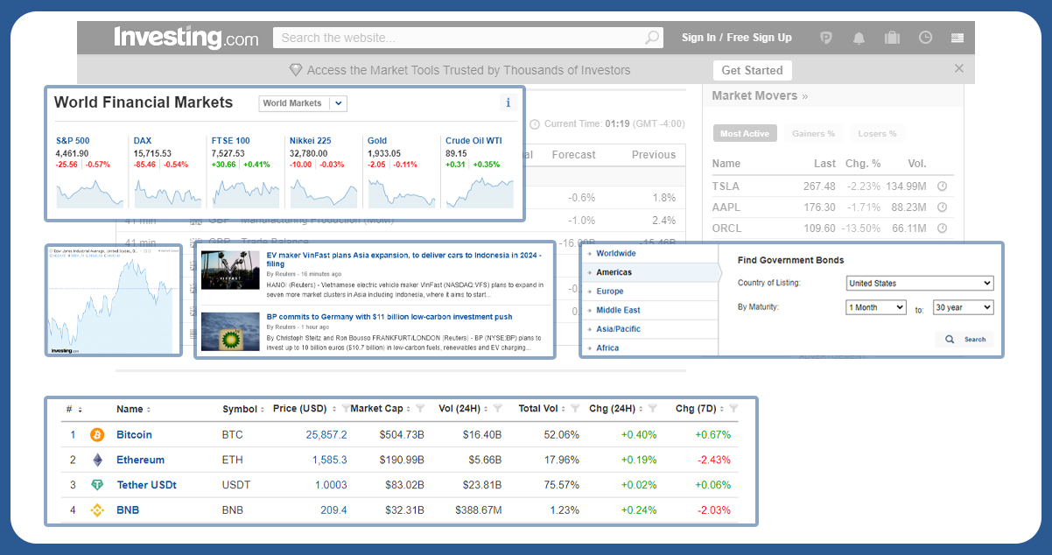
Task: Open the Price (USD) column filter icon
Action: click(x=346, y=409)
